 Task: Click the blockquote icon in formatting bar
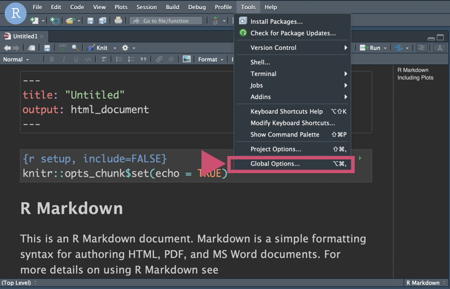pyautogui.click(x=143, y=59)
